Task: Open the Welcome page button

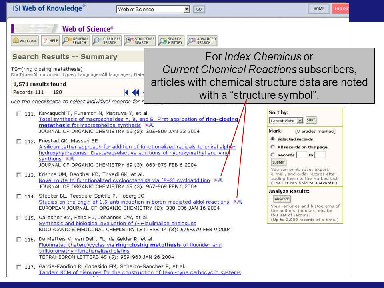Action: 24,41
